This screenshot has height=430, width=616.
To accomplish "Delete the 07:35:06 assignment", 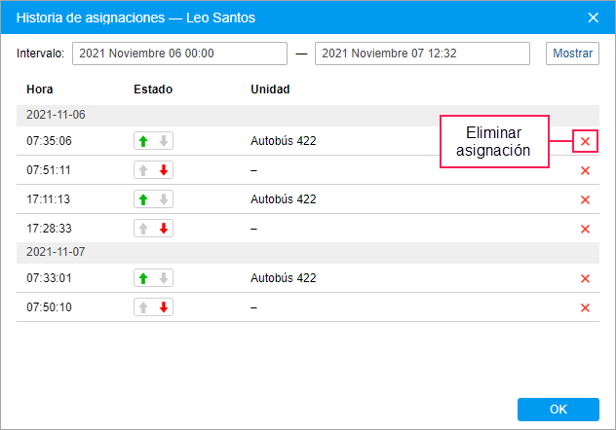I will tap(585, 142).
